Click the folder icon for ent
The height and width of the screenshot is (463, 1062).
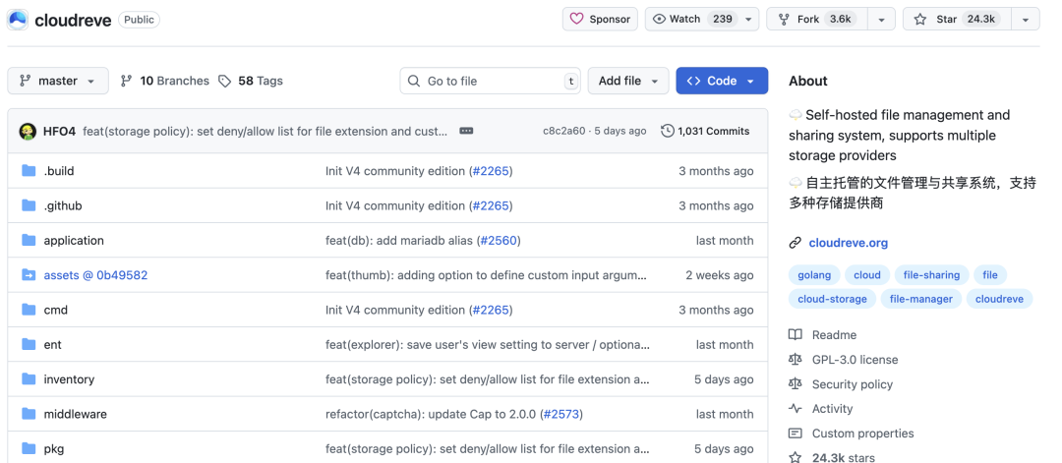coord(29,344)
